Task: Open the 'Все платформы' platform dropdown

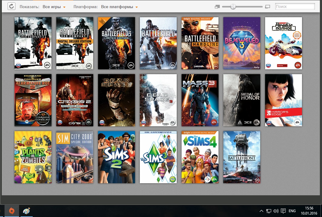Action: pyautogui.click(x=119, y=7)
